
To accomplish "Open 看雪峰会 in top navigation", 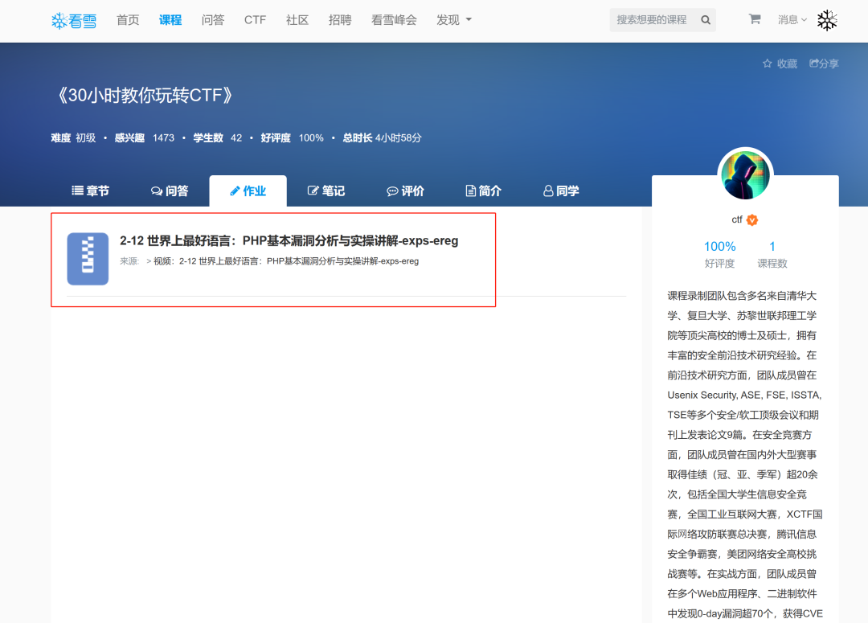I will pos(394,20).
